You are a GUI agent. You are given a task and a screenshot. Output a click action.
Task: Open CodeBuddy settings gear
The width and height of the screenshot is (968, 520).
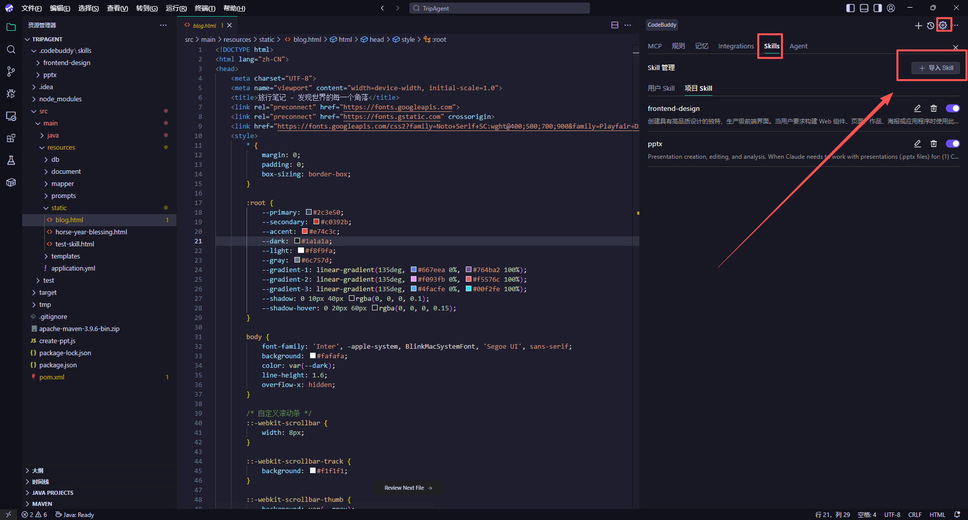pyautogui.click(x=943, y=25)
